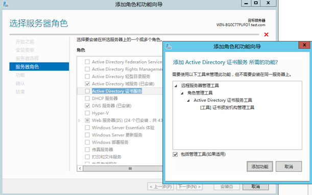
Task: Go to 结果 wizard step
Action: [x=20, y=92]
